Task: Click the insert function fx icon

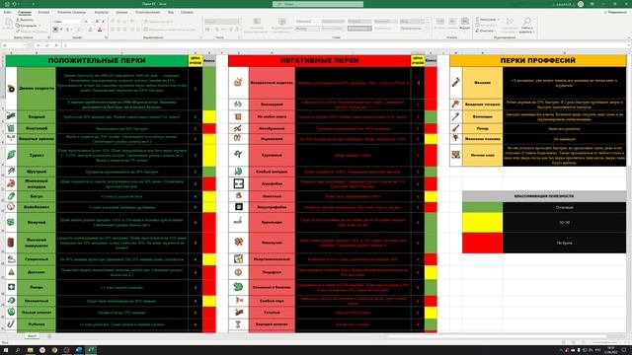Action: pos(56,45)
